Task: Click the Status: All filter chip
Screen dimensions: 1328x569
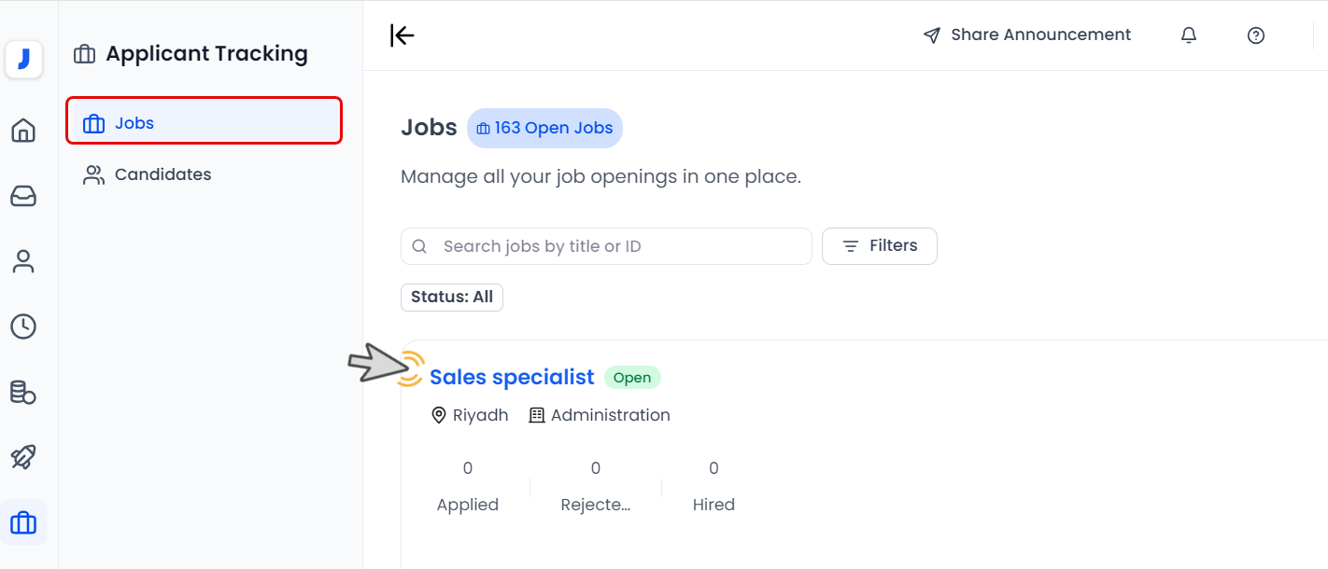Action: click(452, 298)
